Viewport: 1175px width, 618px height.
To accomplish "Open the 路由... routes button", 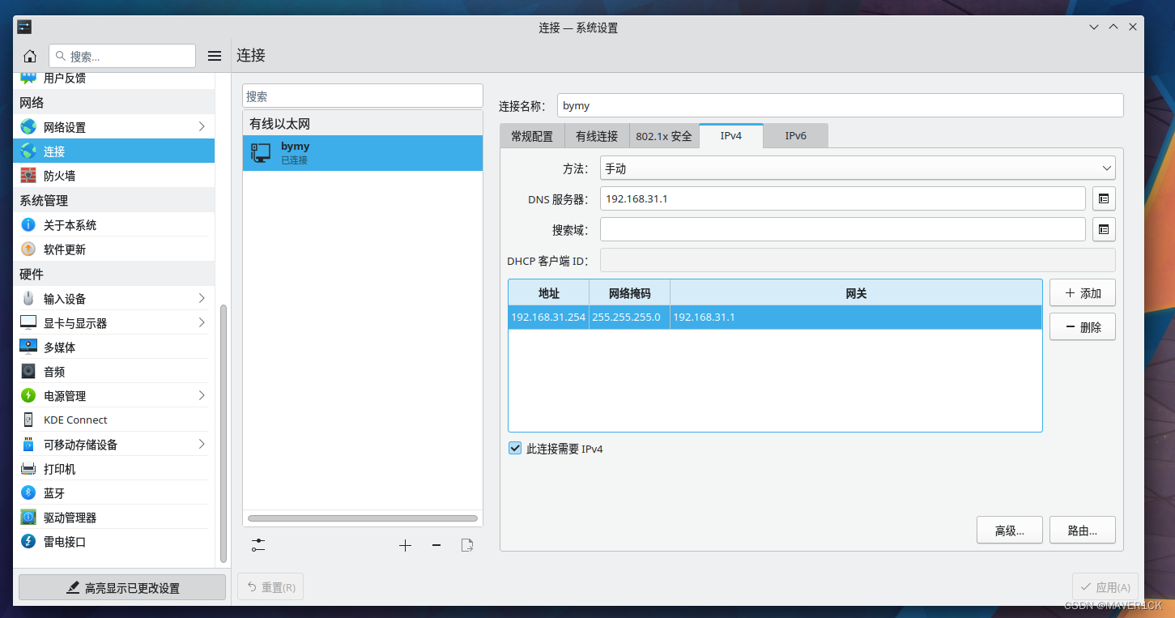I will [1083, 531].
